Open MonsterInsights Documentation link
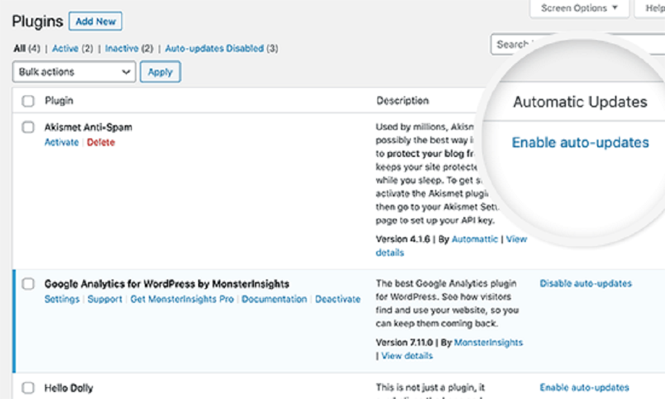The height and width of the screenshot is (399, 665). tap(274, 299)
